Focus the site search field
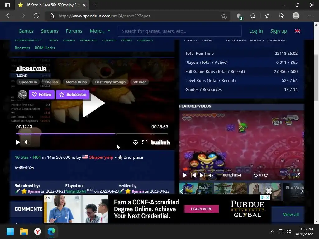Viewport: 319px width, 239px height. point(180,31)
